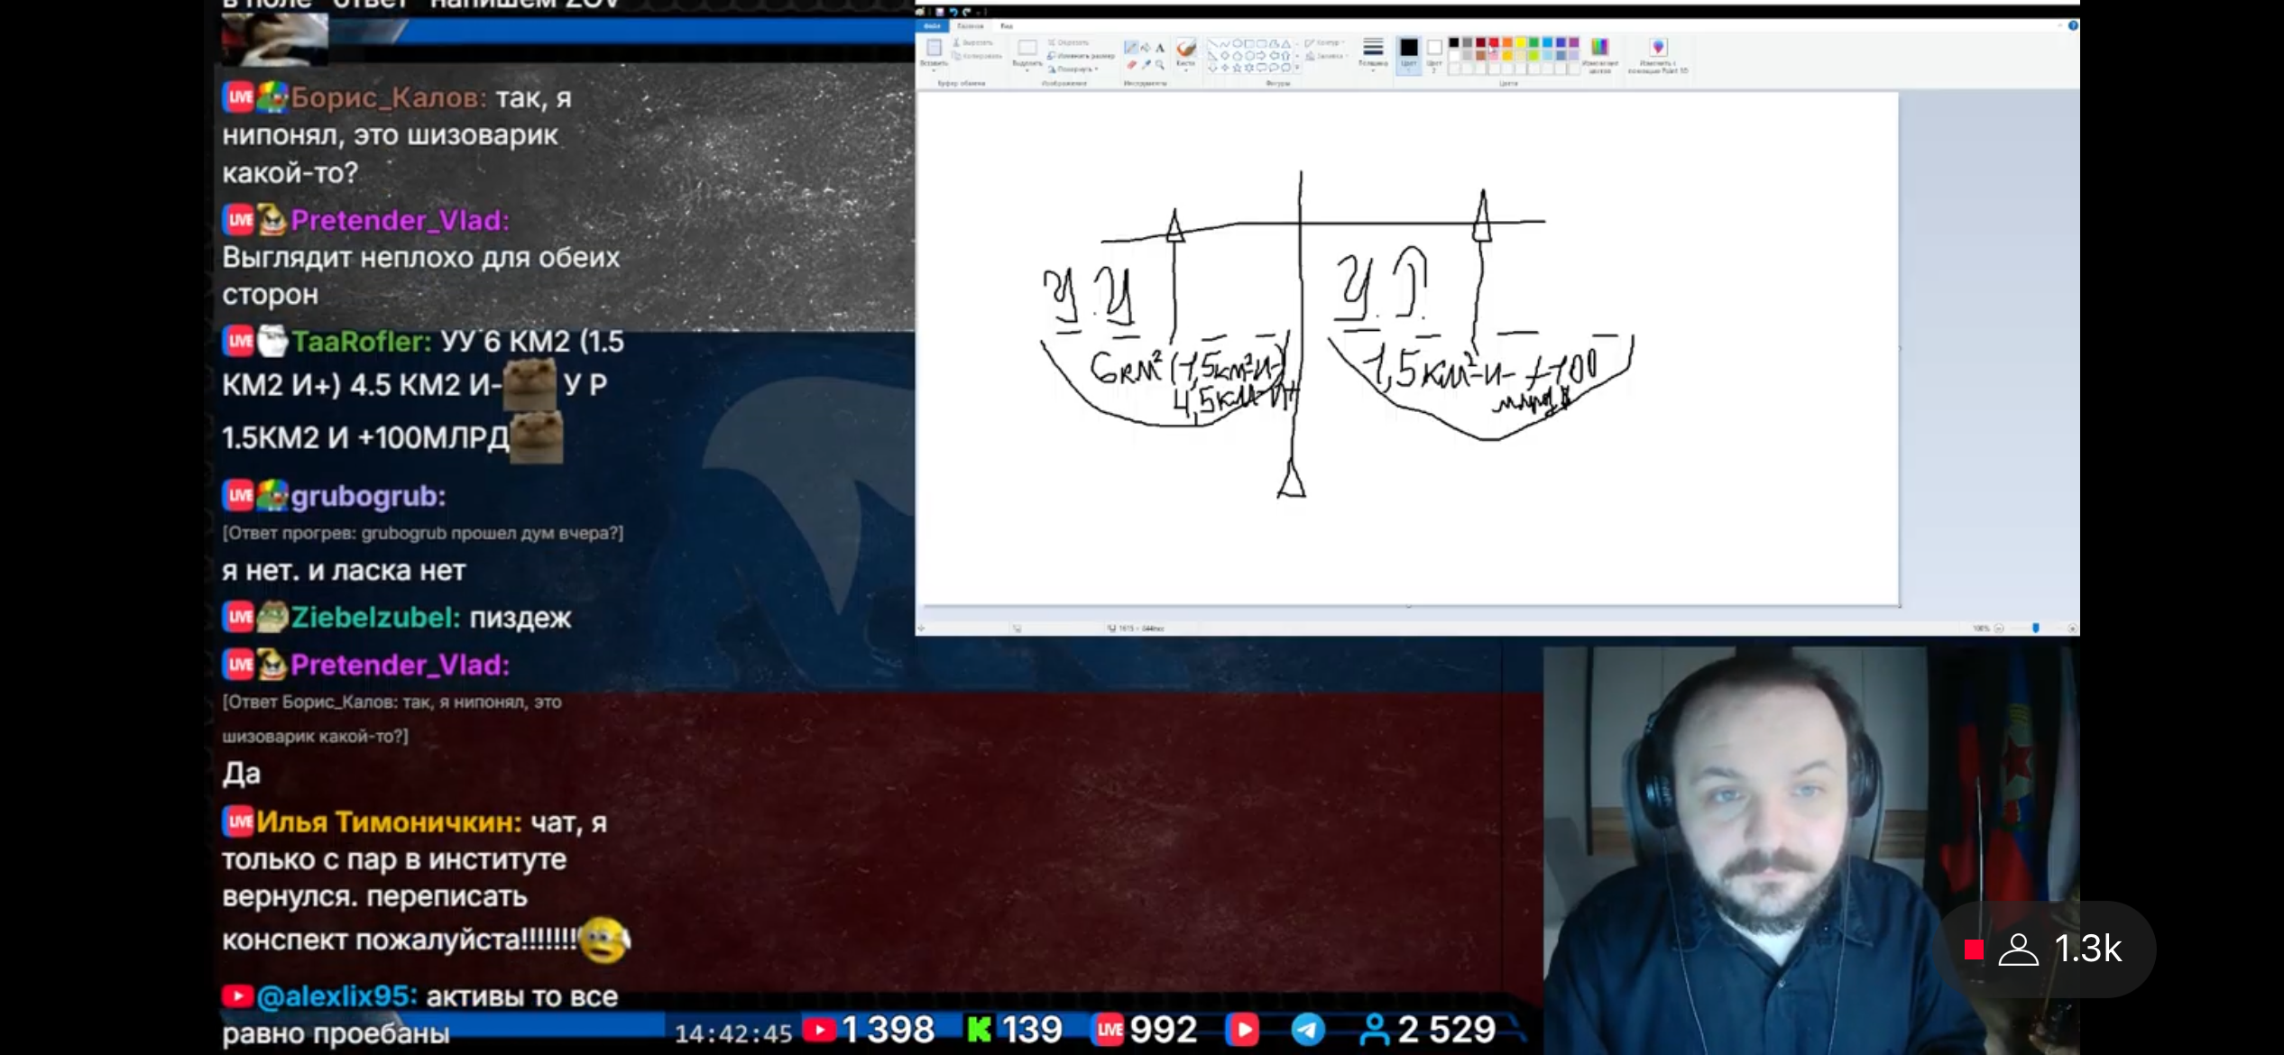The width and height of the screenshot is (2284, 1055).
Task: Select the Eraser tool
Action: (1131, 65)
